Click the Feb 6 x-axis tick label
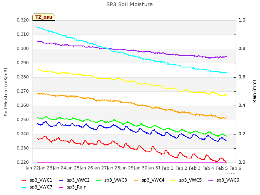 [235, 168]
